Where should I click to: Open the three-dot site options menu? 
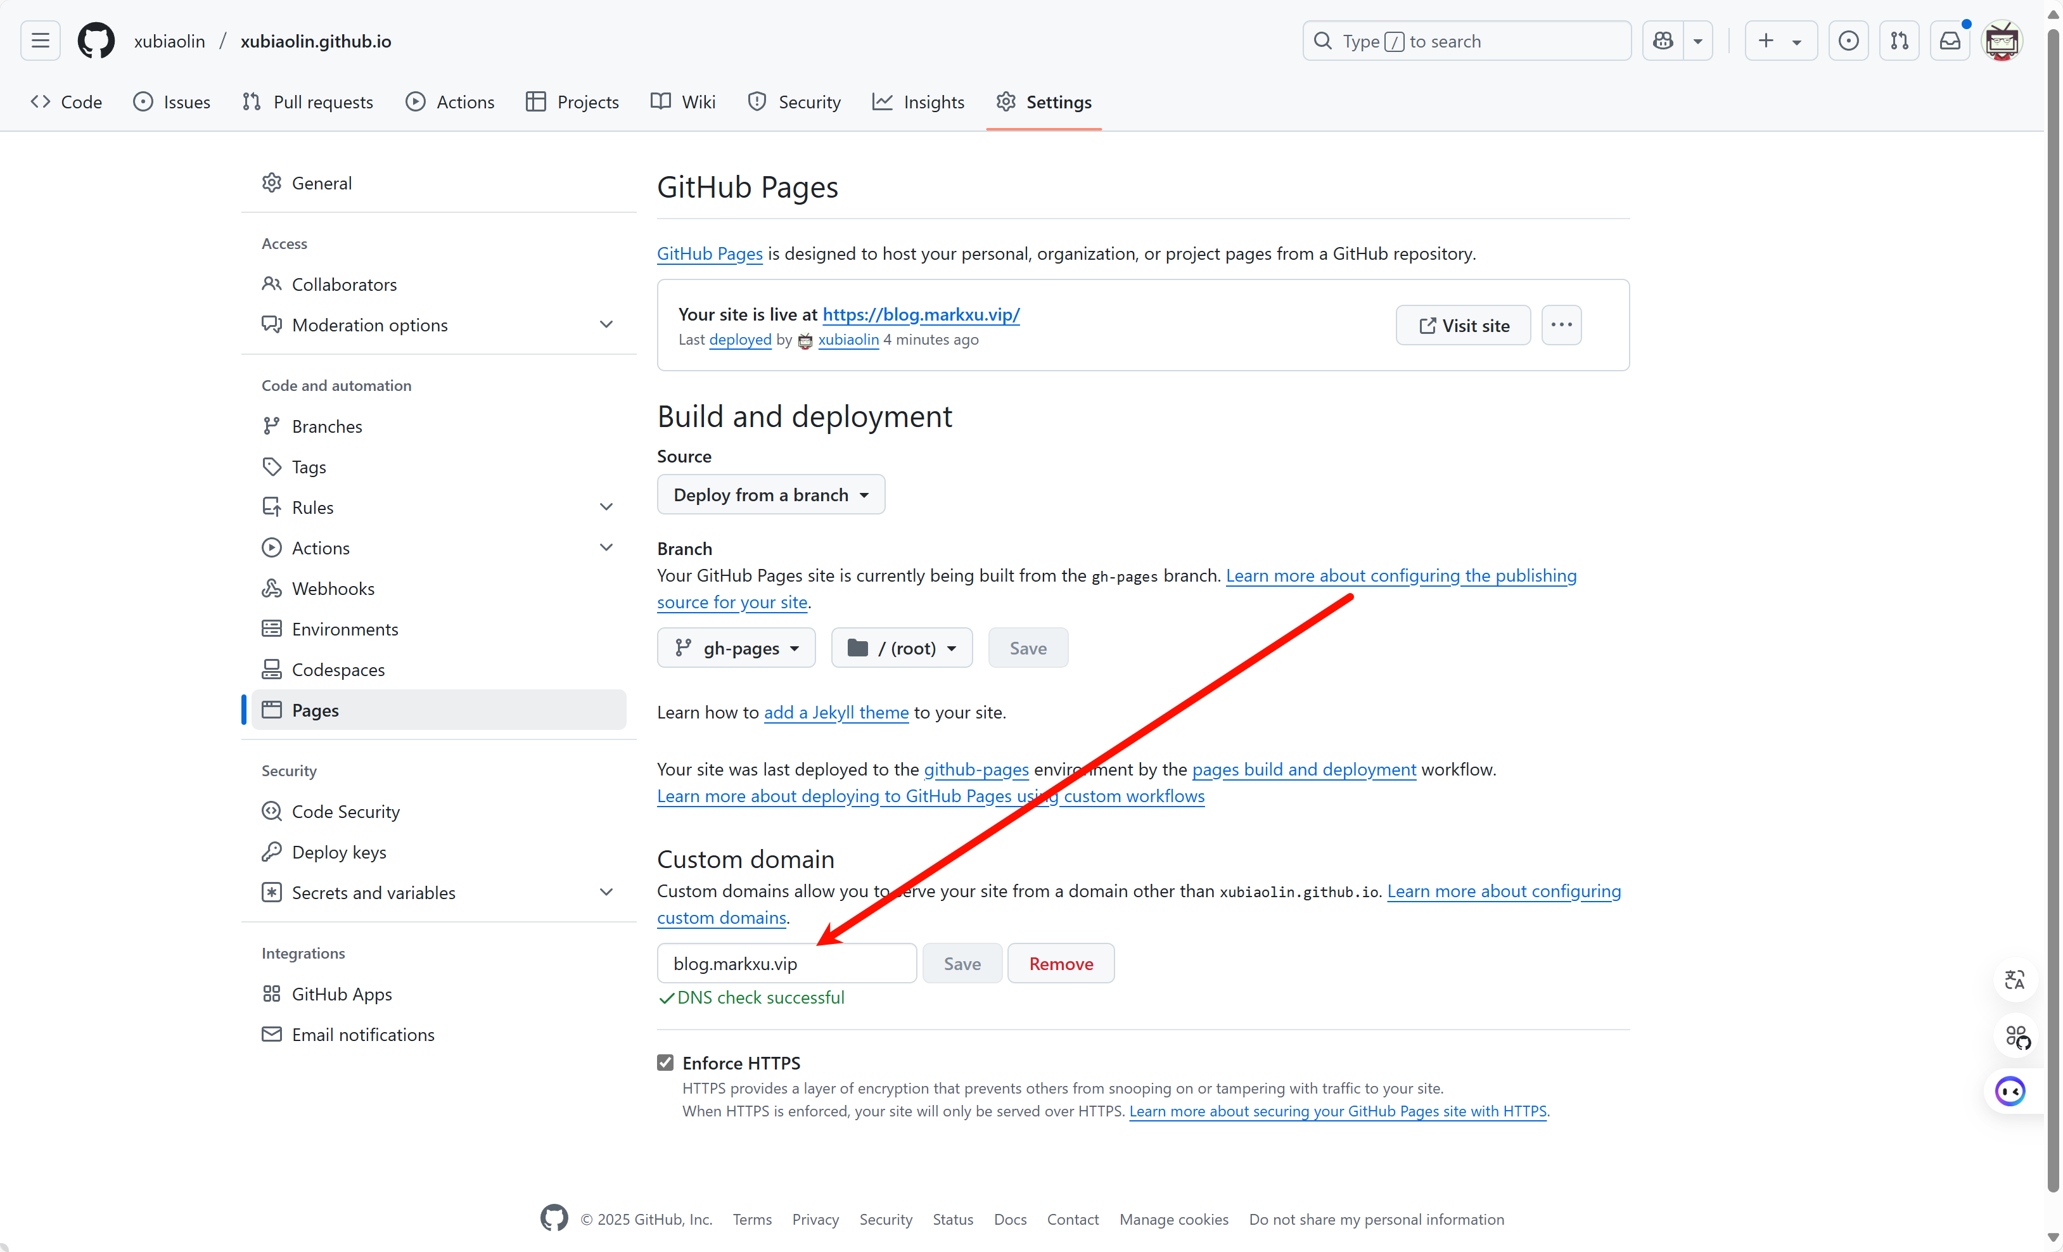click(x=1561, y=325)
